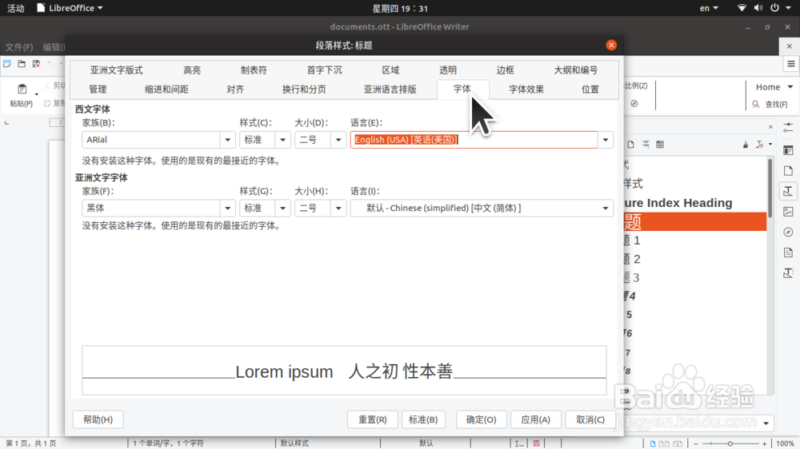This screenshot has width=800, height=449.
Task: Open the Page deck in sidebar
Action: pos(788,171)
